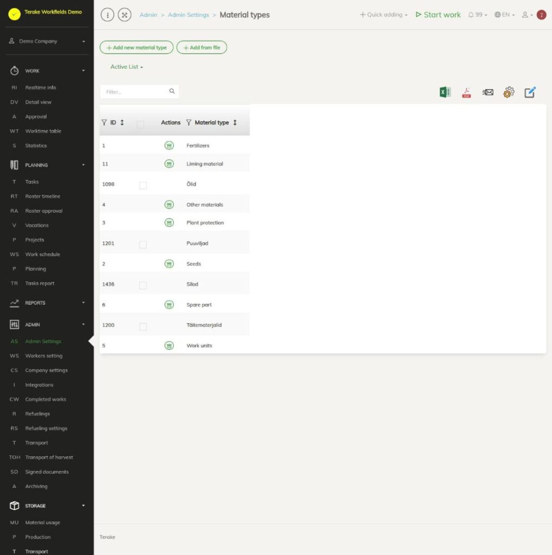Open the Material type column filter funnel
Image resolution: width=552 pixels, height=555 pixels.
click(189, 122)
